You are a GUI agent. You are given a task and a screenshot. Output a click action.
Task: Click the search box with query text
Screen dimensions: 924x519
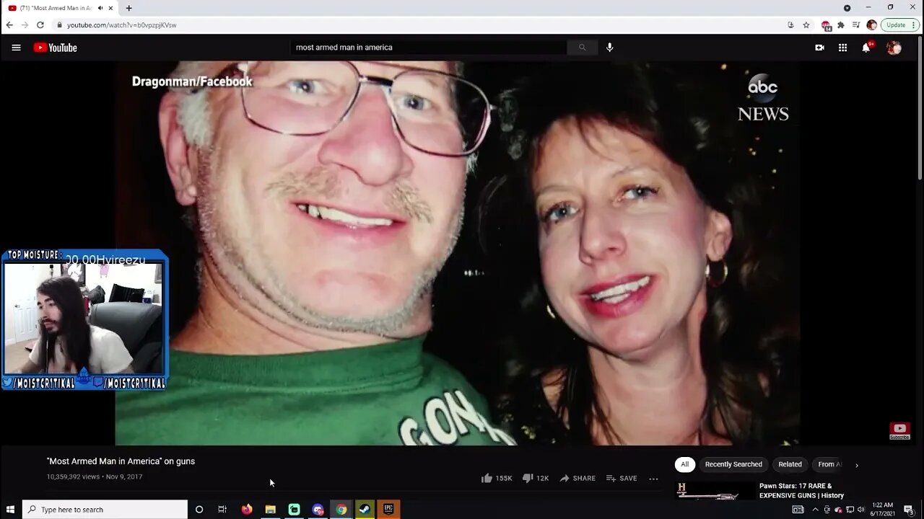(430, 48)
